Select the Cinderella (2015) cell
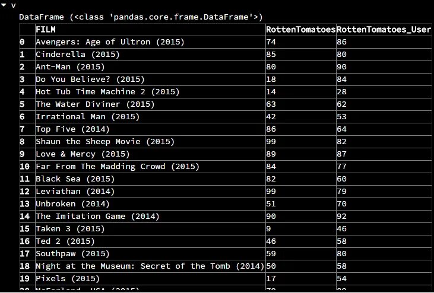 (x=150, y=55)
